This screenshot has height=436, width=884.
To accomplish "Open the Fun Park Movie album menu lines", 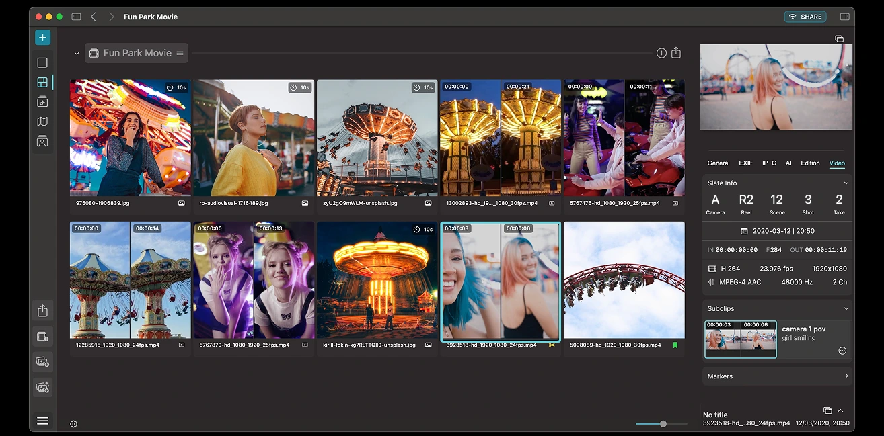I will point(180,53).
